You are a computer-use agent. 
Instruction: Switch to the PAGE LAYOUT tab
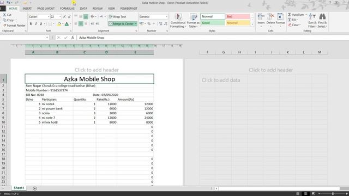click(46, 9)
